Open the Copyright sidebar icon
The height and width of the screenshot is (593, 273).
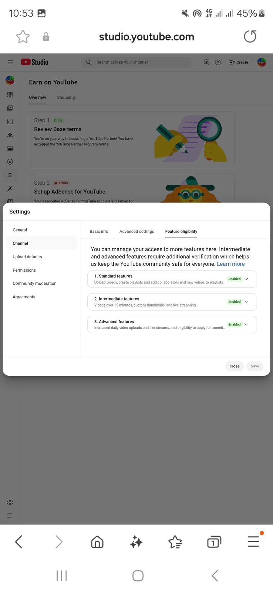pos(10,162)
